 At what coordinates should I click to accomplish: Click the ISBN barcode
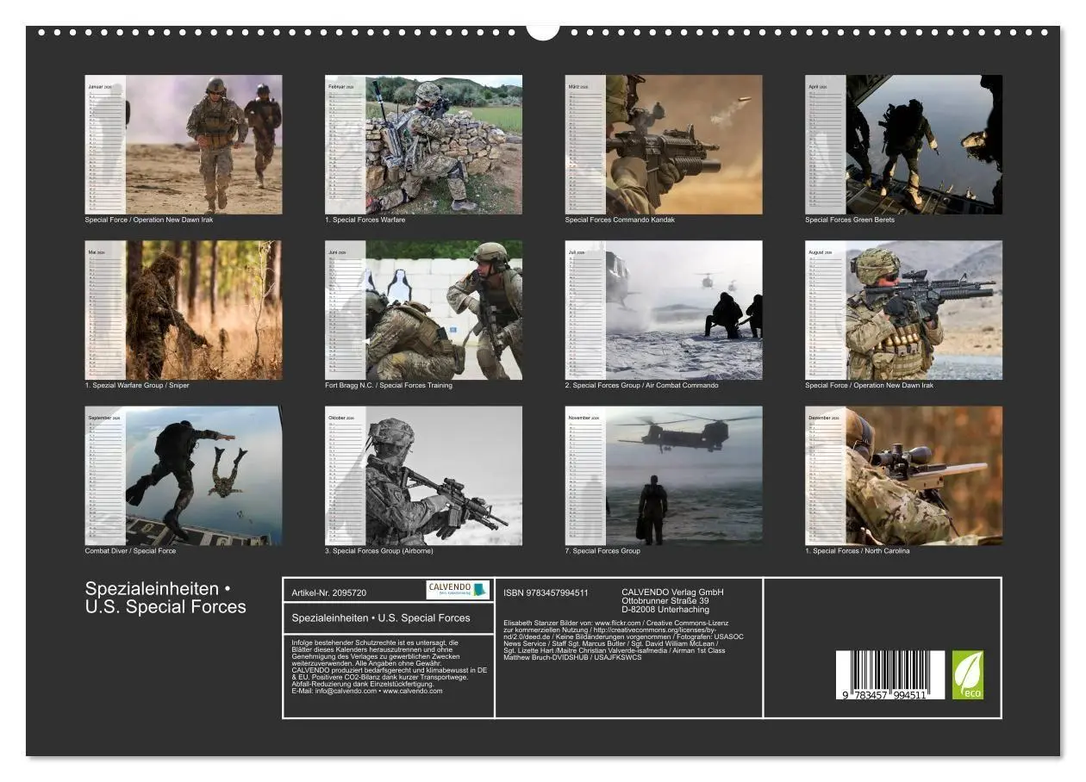point(889,674)
